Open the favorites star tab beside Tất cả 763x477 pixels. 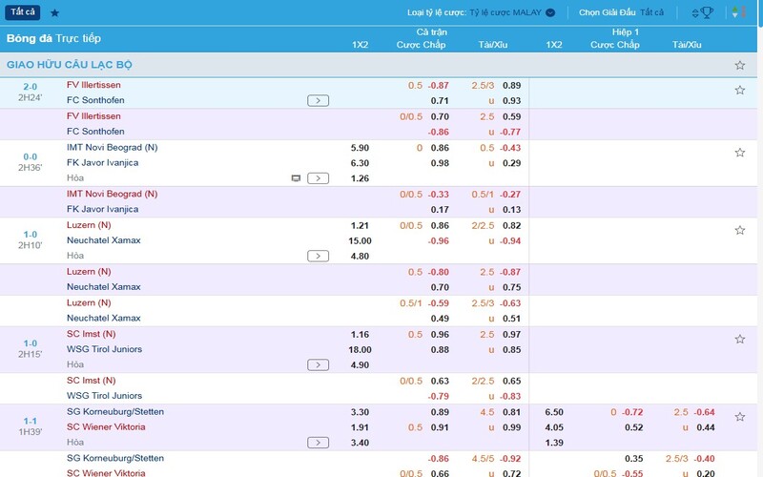click(x=54, y=12)
